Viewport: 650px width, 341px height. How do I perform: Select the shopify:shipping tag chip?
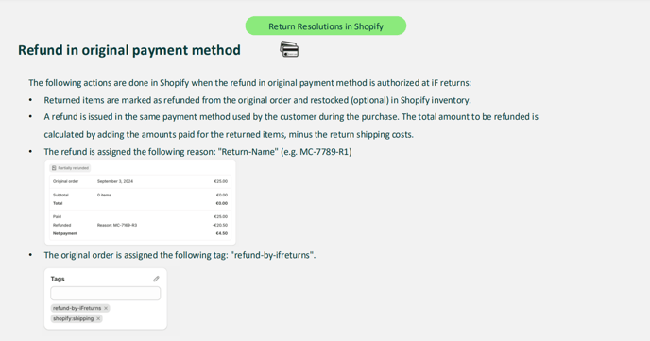pos(77,318)
